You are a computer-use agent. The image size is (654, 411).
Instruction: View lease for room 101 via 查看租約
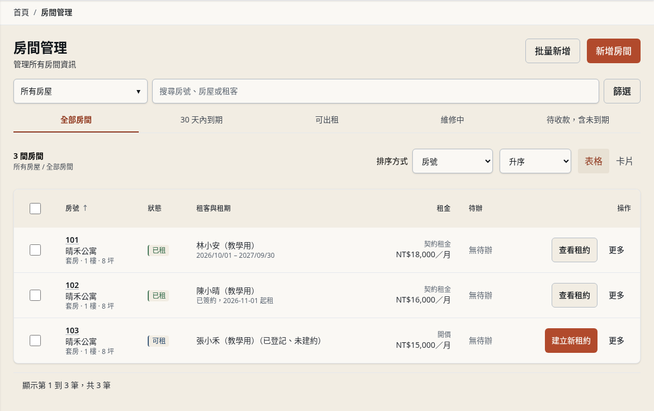(575, 250)
